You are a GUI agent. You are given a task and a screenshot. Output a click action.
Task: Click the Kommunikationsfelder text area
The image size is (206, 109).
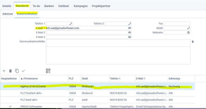118,52
